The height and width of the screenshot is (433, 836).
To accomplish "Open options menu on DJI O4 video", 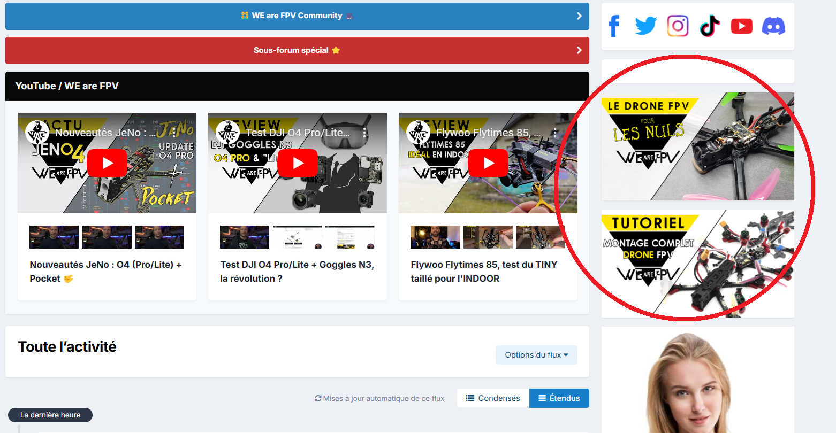I will click(365, 133).
